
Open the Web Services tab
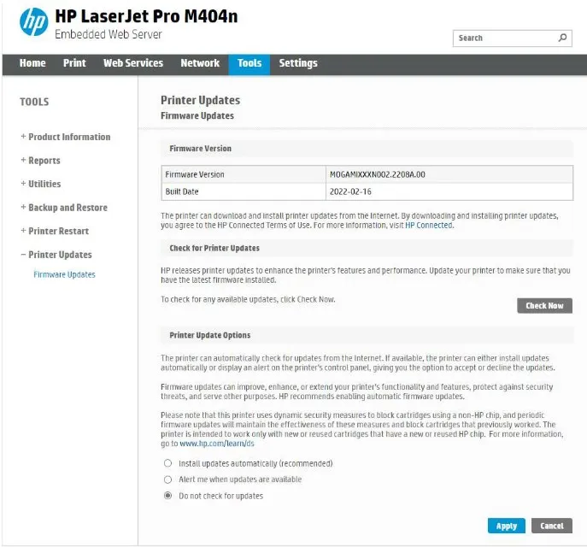[x=132, y=63]
